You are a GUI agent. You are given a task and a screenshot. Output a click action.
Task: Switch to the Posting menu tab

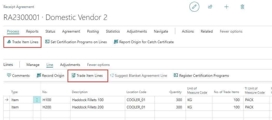pos(93,31)
